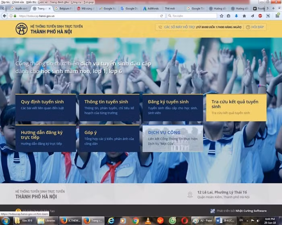Click the Hanoi system logo emblem
This screenshot has width=282, height=225.
(x=21, y=29)
